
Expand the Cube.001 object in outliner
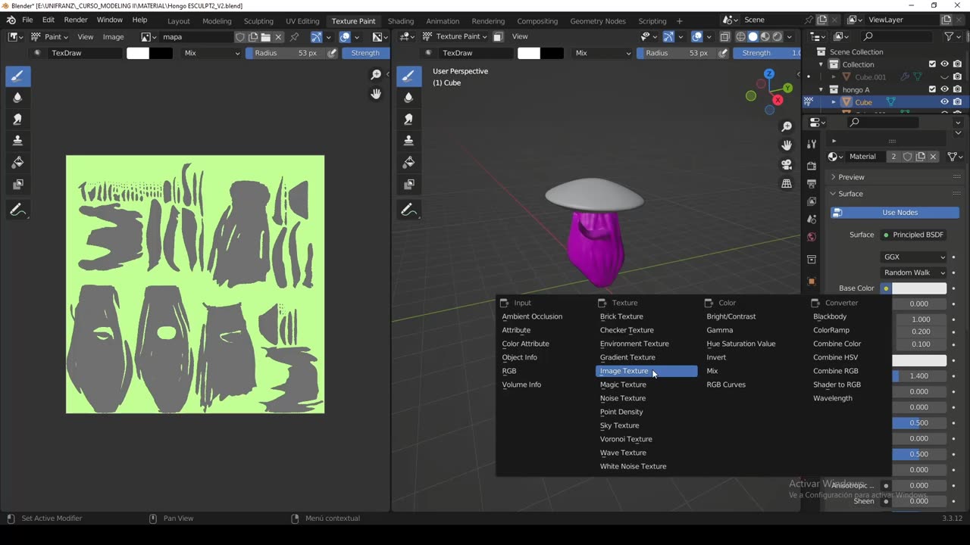(x=834, y=76)
